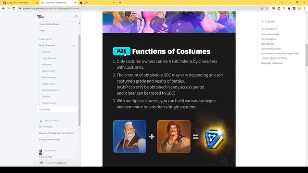Screen dimensions: 308x173
Task: Open the Crown Hunter character page
Action: tap(49, 103)
